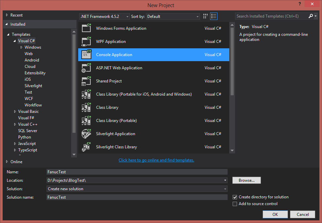Click the category tree scroll down arrow
The image size is (322, 223).
click(x=74, y=154)
